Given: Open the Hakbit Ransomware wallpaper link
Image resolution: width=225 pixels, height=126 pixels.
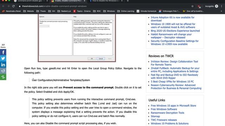Looking at the screenshot, I should [x=171, y=36].
